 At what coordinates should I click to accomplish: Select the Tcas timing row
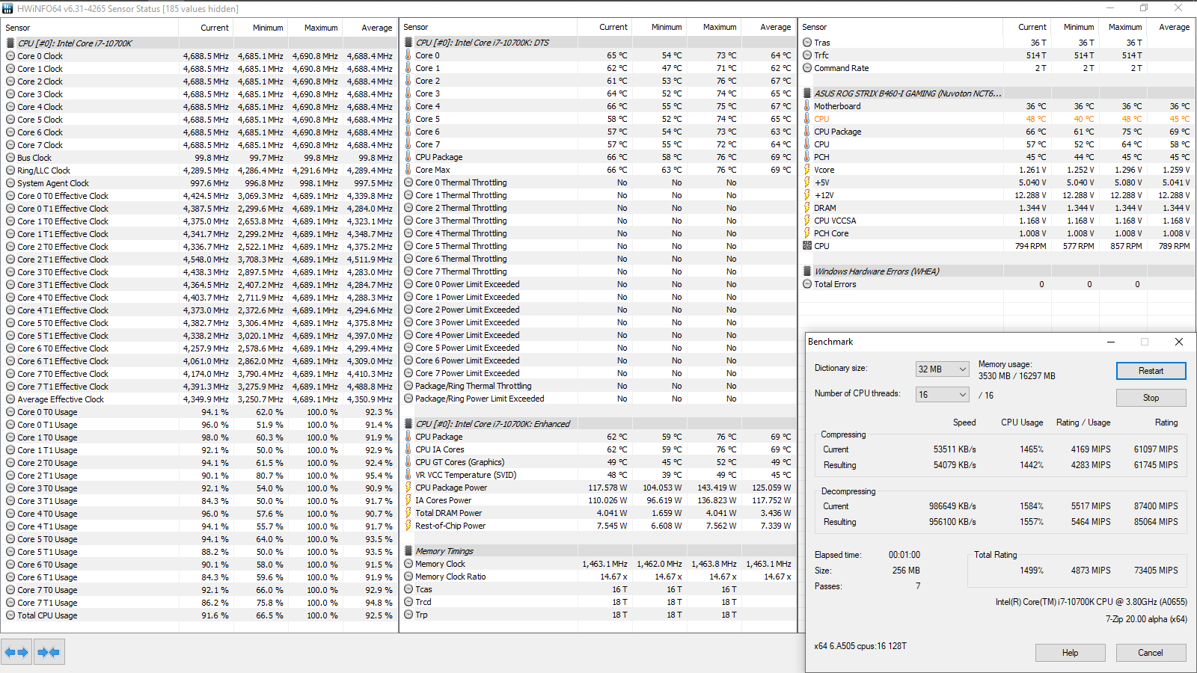pyautogui.click(x=598, y=589)
